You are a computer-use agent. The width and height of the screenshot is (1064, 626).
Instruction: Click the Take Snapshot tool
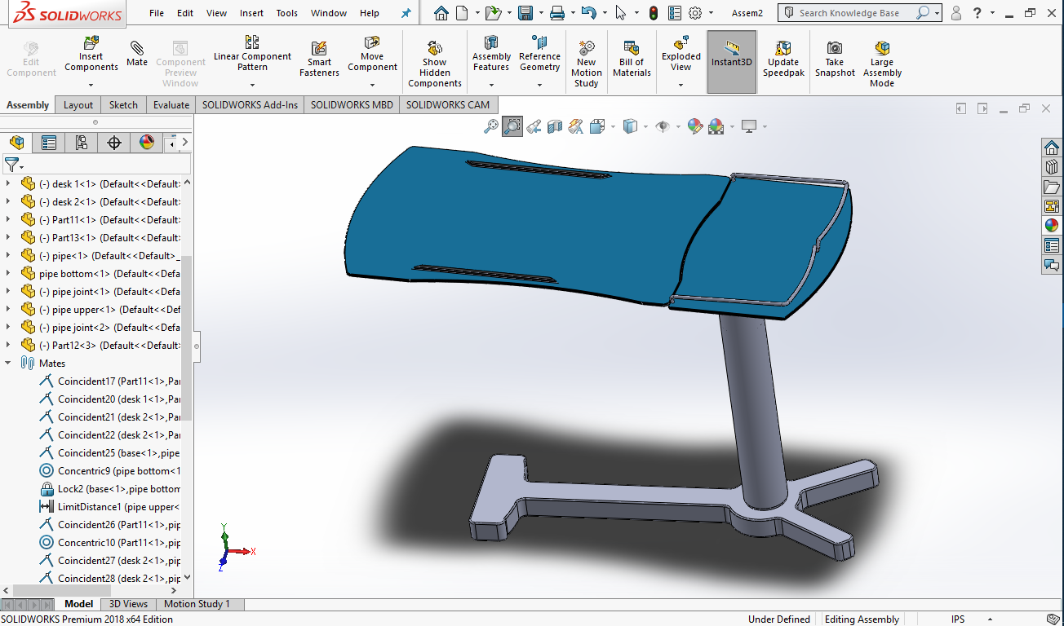pos(835,59)
